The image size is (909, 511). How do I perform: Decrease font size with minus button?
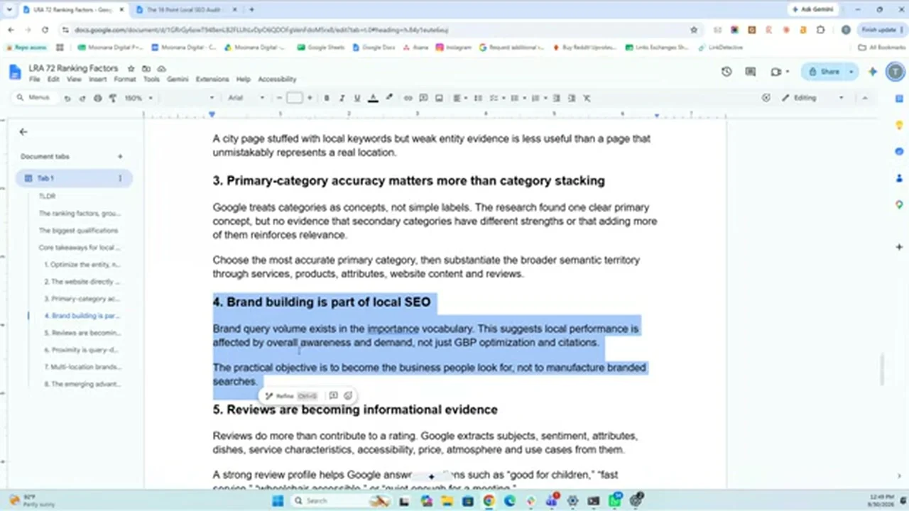pyautogui.click(x=280, y=98)
